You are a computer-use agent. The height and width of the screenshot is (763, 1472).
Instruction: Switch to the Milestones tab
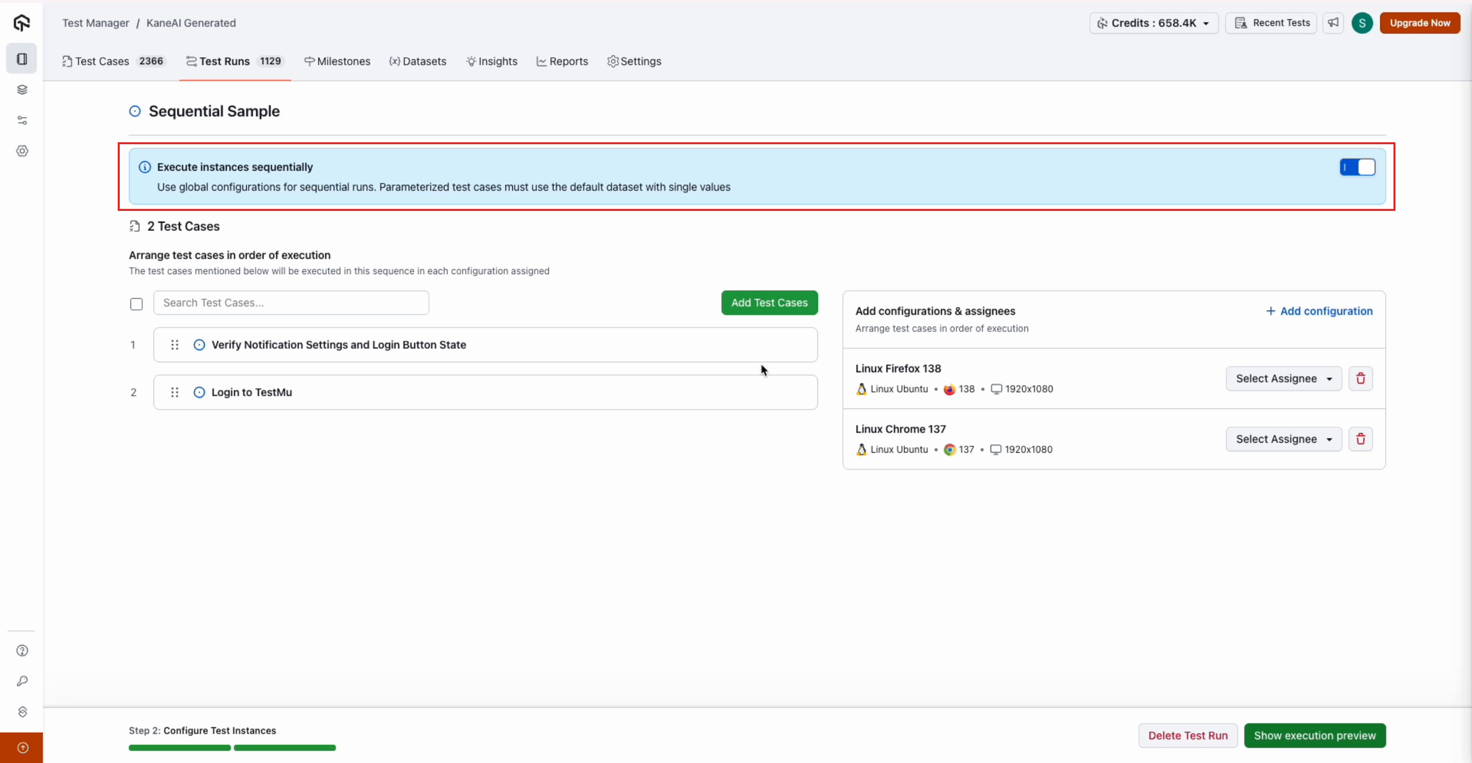337,61
